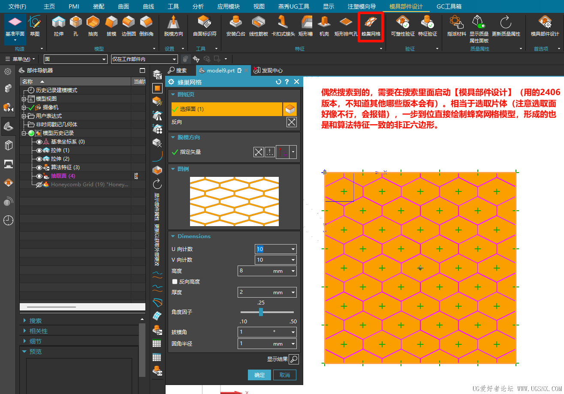This screenshot has width=564, height=394.
Task: Select the highlighted 蜂巢网格 (Honeycomb Grid) tool
Action: click(371, 26)
